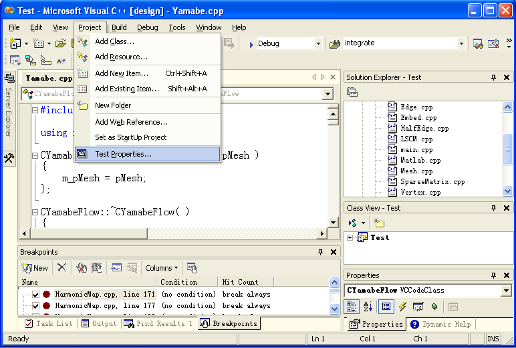This screenshot has width=516, height=348.
Task: Expand the Test node in Class View
Action: pos(350,237)
